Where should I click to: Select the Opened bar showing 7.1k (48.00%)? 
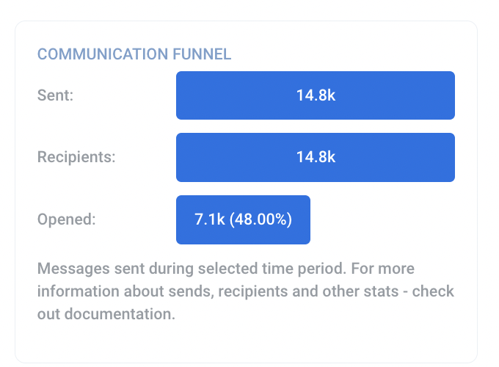[x=243, y=219]
